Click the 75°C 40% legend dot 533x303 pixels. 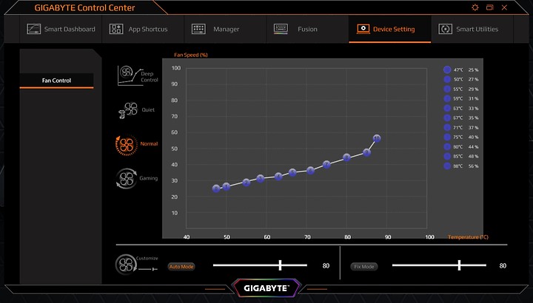(x=447, y=137)
